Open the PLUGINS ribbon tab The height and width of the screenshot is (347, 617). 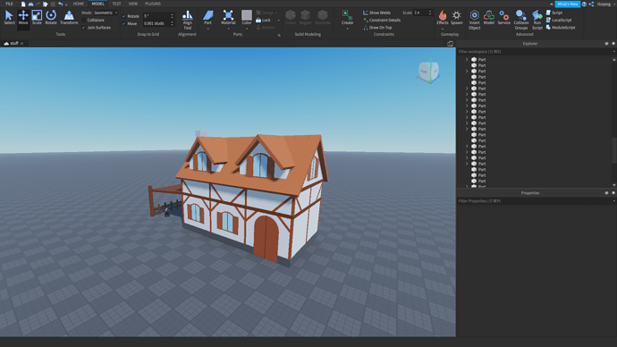coord(153,4)
